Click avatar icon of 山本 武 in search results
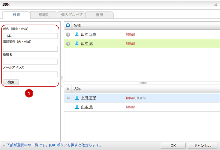This screenshot has width=220, height=150. coord(77,44)
